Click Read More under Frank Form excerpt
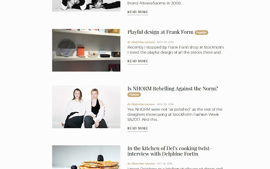Viewport: 270px width, 169px height. (x=138, y=61)
